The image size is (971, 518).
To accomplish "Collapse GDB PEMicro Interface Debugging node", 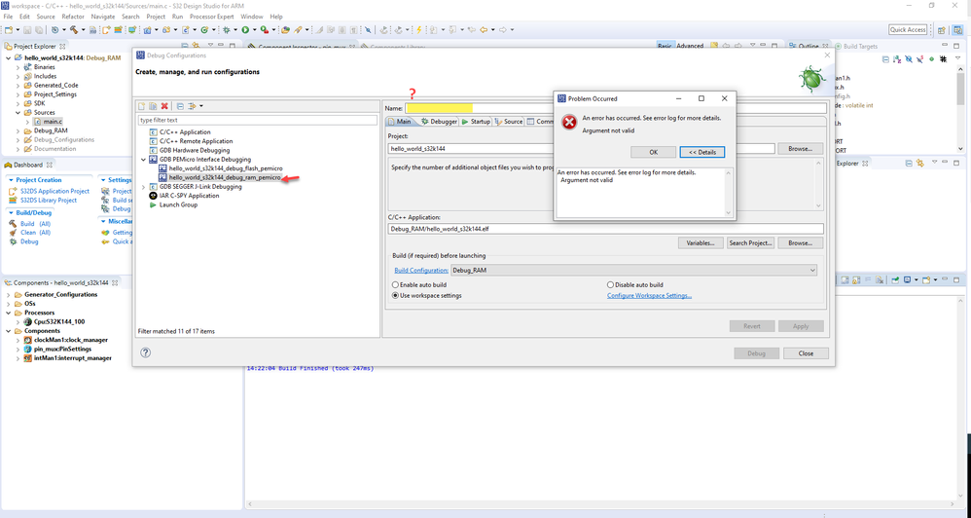I will coord(144,160).
